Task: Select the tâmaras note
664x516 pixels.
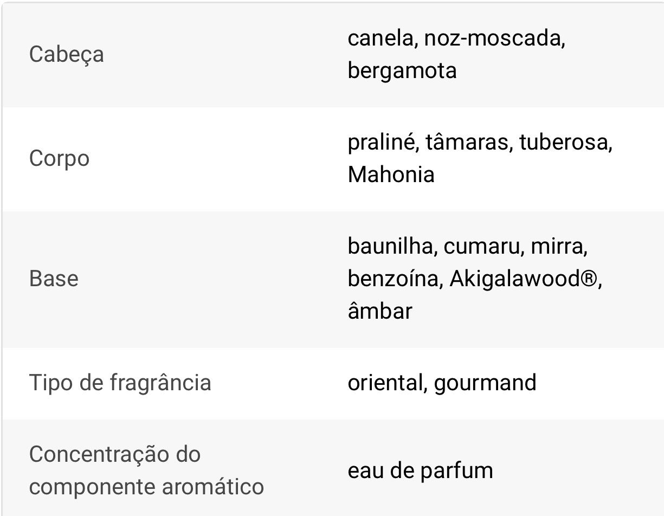Action: pos(468,143)
